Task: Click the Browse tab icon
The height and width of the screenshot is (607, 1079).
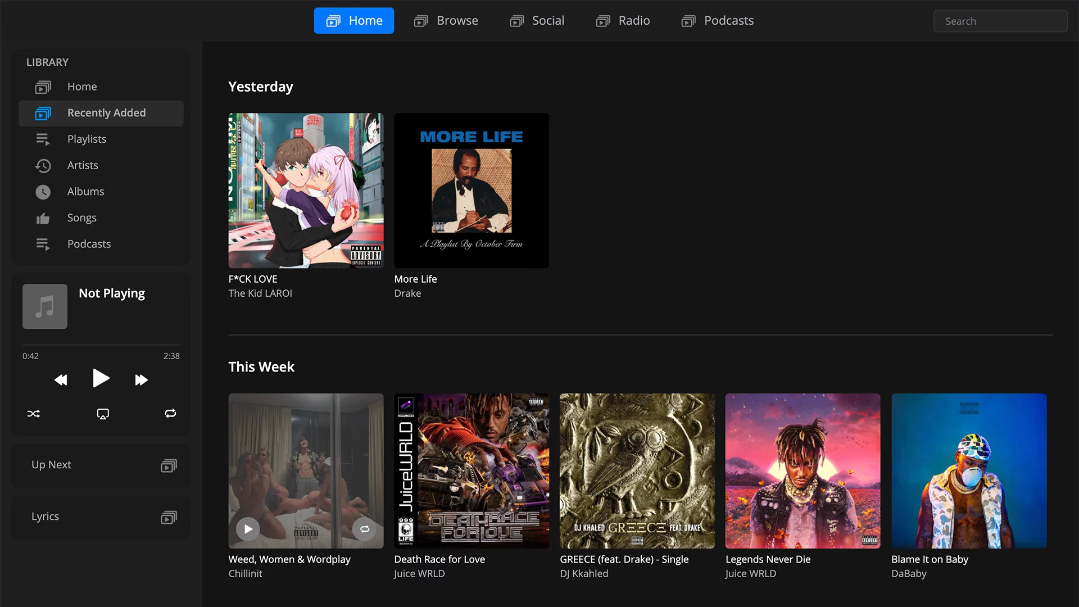Action: pyautogui.click(x=421, y=21)
